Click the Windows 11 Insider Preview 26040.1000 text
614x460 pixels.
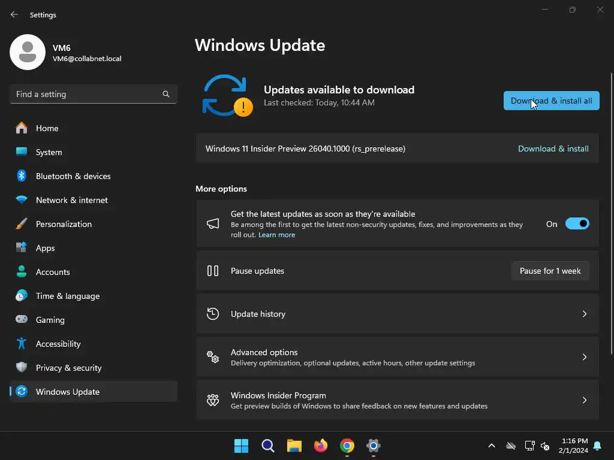tap(305, 149)
